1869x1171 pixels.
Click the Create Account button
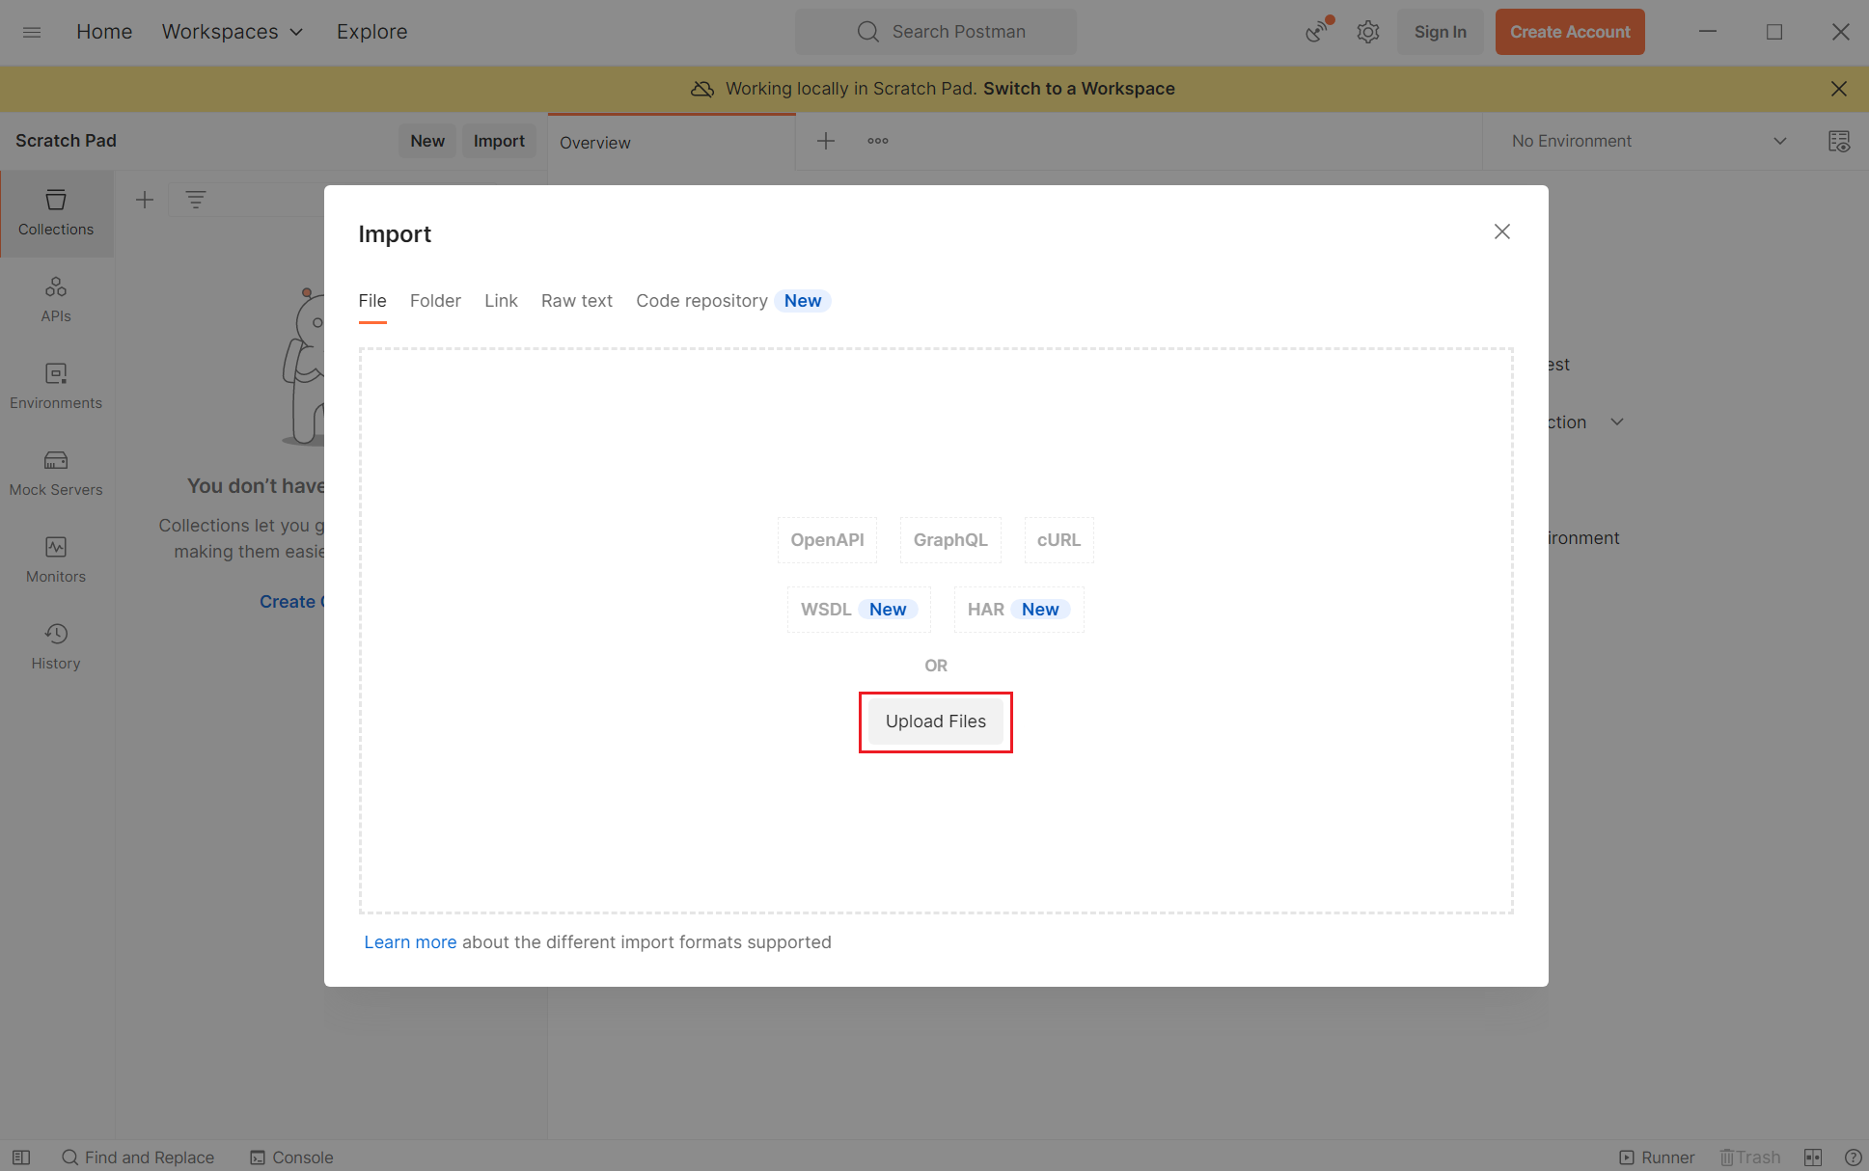tap(1570, 32)
